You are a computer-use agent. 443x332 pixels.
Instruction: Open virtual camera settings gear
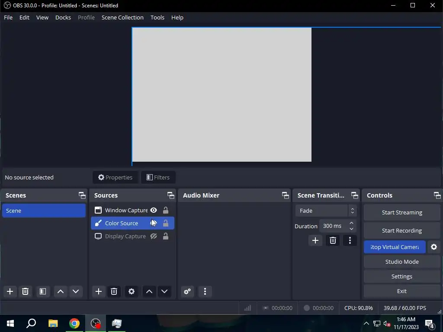coord(434,247)
